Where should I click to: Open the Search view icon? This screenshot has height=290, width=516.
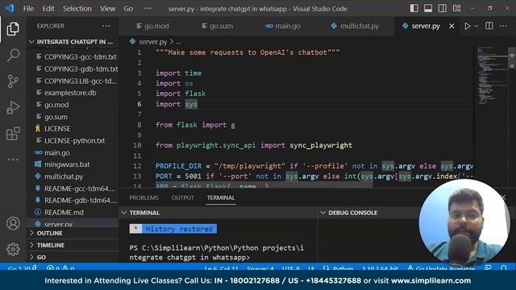[x=13, y=55]
